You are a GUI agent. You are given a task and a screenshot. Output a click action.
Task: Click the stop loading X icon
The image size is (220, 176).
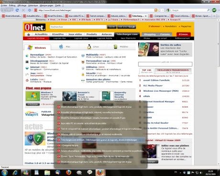click(23, 10)
